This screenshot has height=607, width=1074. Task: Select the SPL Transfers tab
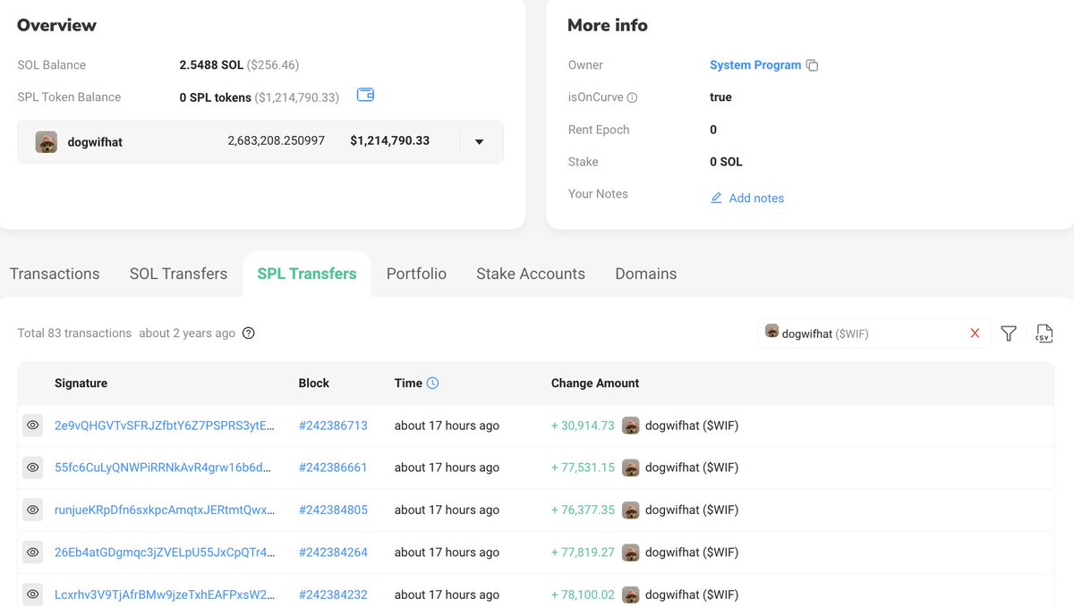pos(307,274)
